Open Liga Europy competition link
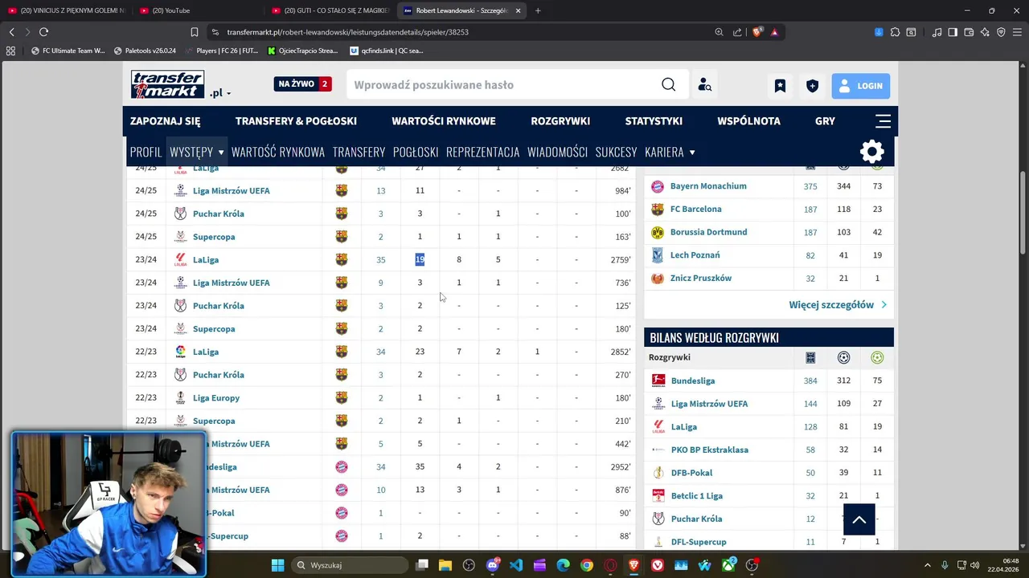This screenshot has width=1029, height=578. click(216, 398)
